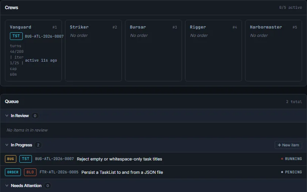This screenshot has width=307, height=192.
Task: Click the BUG badge in the queue row
Action: (11, 159)
